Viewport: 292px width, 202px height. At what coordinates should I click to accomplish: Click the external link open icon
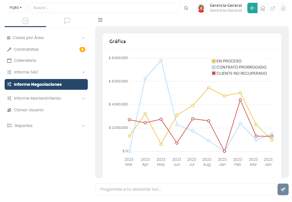pyautogui.click(x=273, y=8)
